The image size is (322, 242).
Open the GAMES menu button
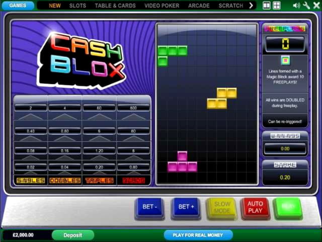pos(18,6)
